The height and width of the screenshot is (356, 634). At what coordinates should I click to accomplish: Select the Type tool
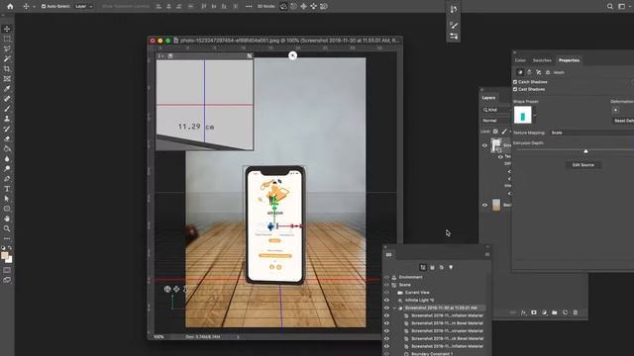[7, 189]
